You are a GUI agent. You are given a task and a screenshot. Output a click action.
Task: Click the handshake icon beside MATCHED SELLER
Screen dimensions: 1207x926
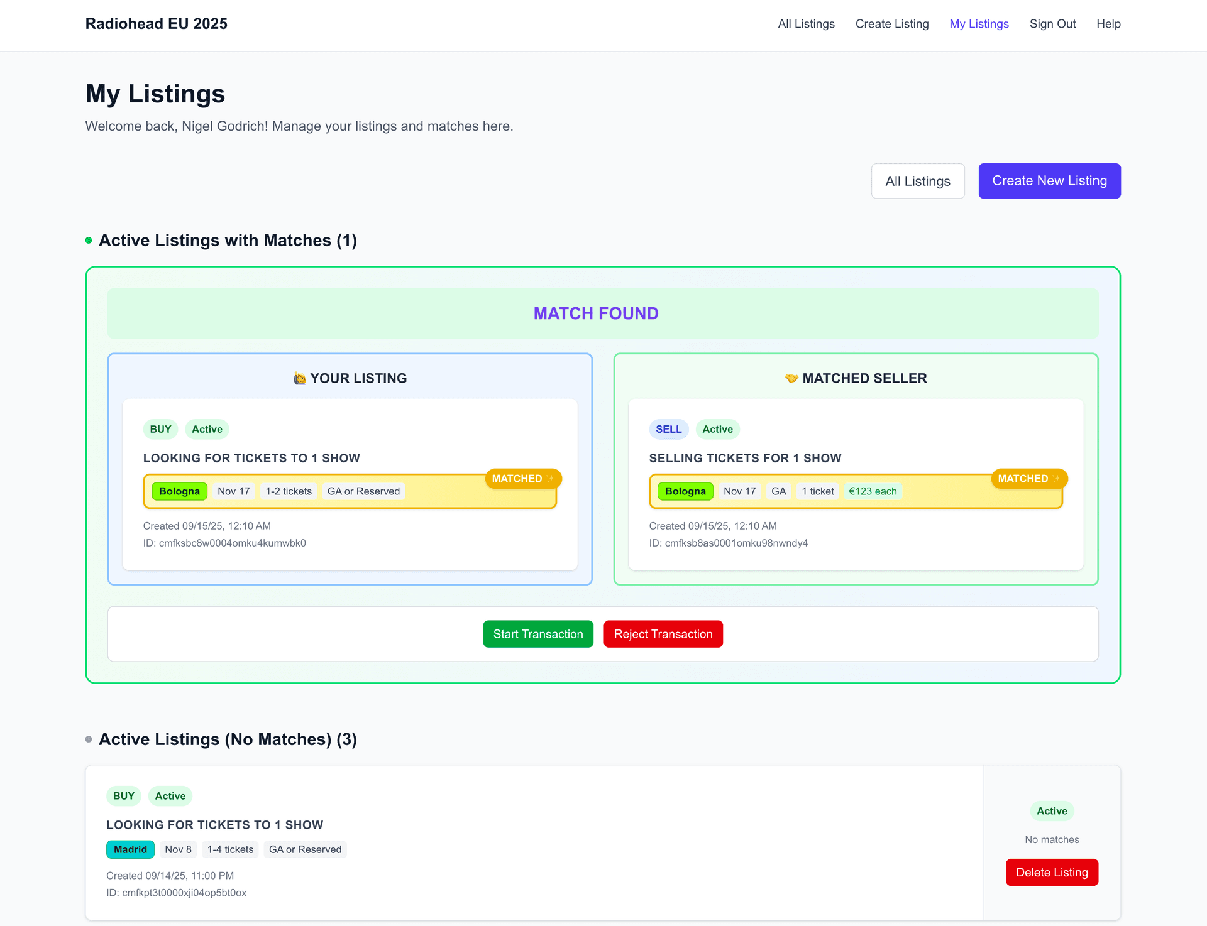791,378
